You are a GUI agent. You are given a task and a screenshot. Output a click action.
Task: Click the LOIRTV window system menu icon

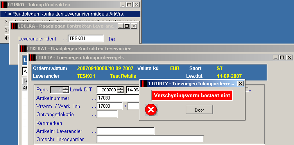(32, 58)
